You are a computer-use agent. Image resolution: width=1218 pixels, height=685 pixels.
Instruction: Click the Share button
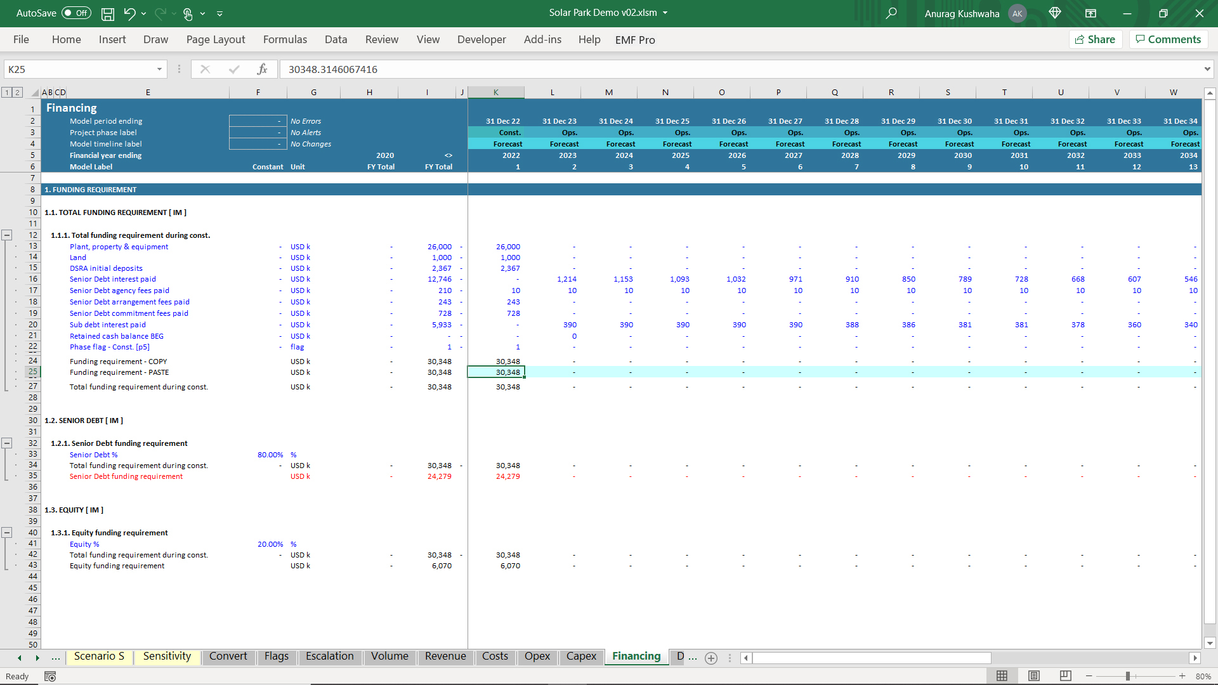click(x=1096, y=39)
